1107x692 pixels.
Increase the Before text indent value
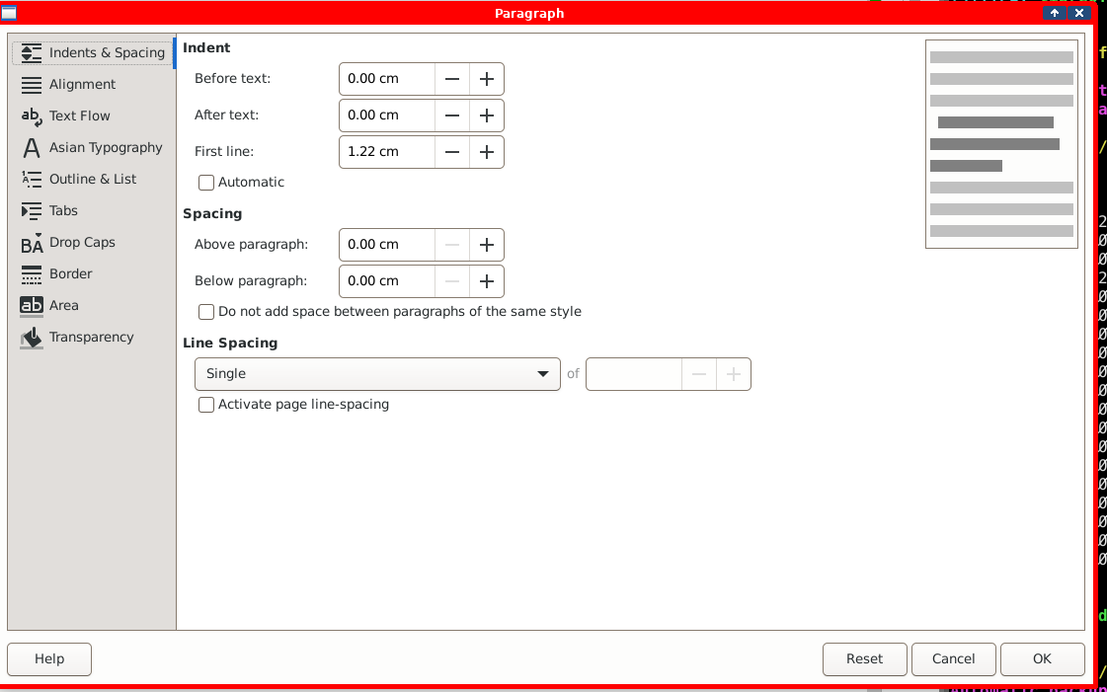click(x=486, y=79)
